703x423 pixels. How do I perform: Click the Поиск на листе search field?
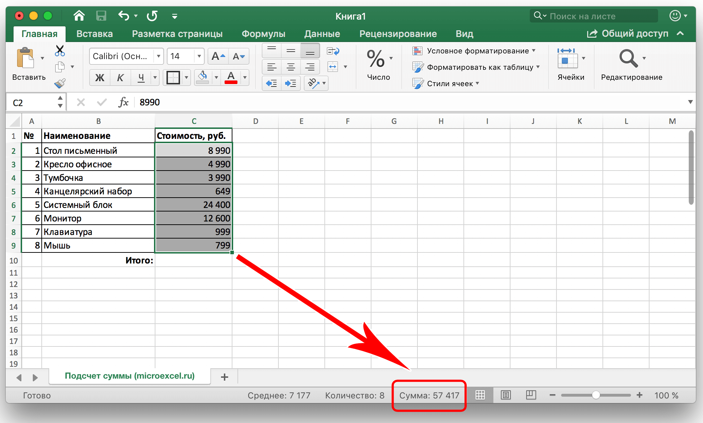(594, 16)
